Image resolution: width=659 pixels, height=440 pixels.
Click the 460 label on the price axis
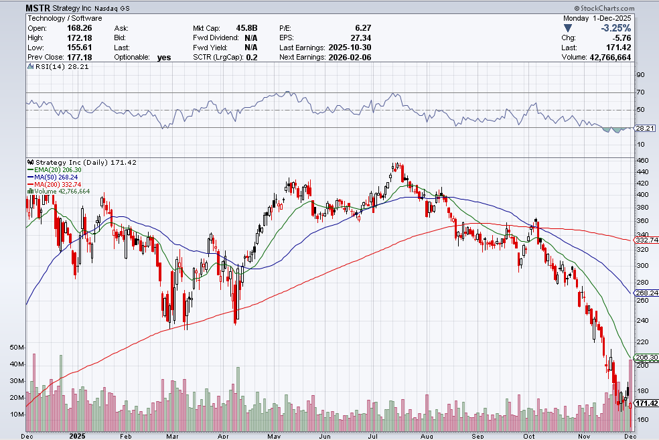pos(643,160)
